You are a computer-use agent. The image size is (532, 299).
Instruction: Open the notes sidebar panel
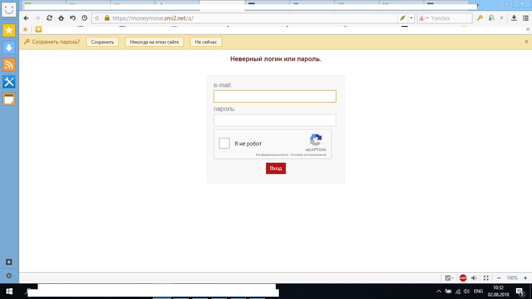[9, 99]
